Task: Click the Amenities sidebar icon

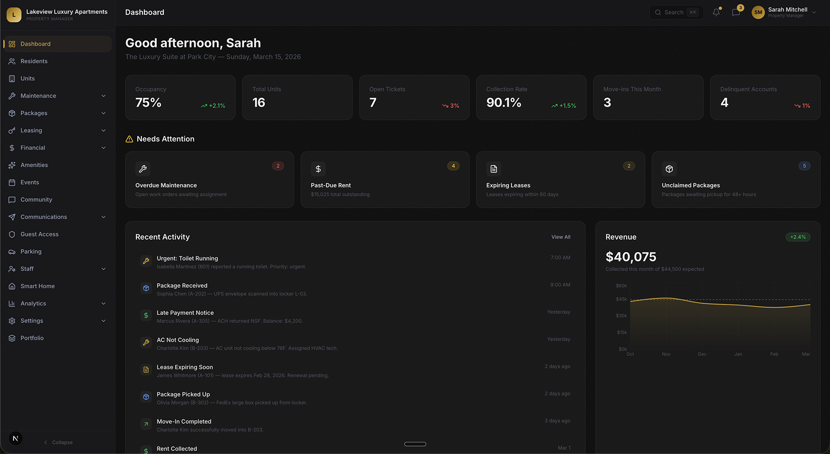Action: point(11,164)
